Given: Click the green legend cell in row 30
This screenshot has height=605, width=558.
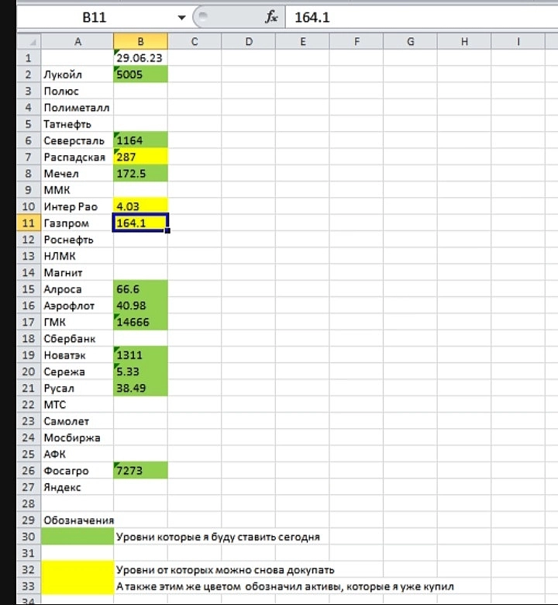Looking at the screenshot, I should tap(77, 537).
